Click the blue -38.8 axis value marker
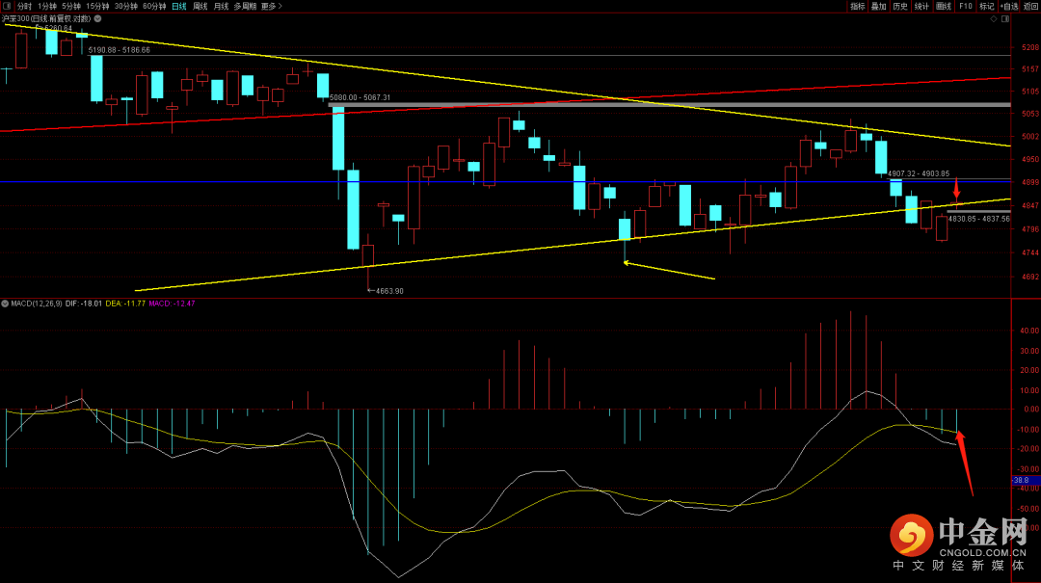The height and width of the screenshot is (583, 1041). (1022, 479)
